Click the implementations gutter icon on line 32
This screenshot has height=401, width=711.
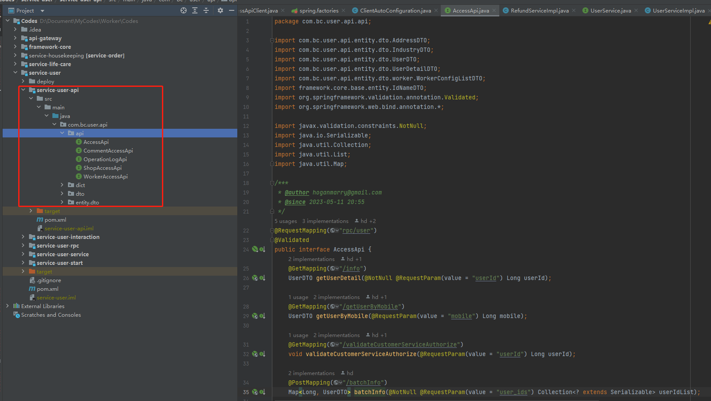pyautogui.click(x=262, y=354)
